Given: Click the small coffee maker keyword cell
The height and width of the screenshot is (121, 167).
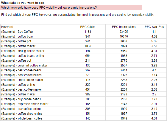Looking at the screenshot, I should pyautogui.click(x=35, y=80).
